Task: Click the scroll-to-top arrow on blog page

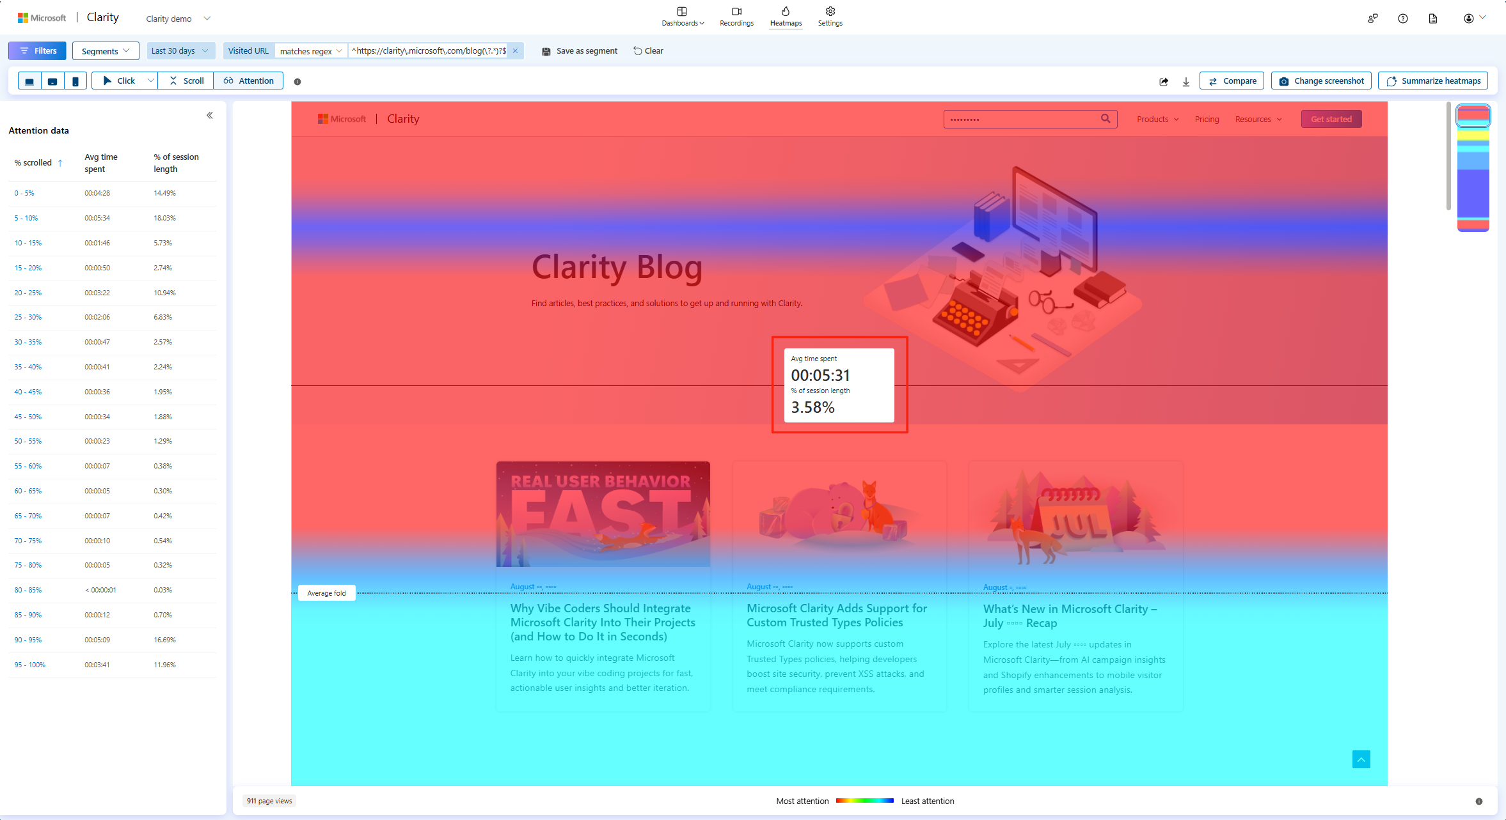Action: [x=1361, y=759]
